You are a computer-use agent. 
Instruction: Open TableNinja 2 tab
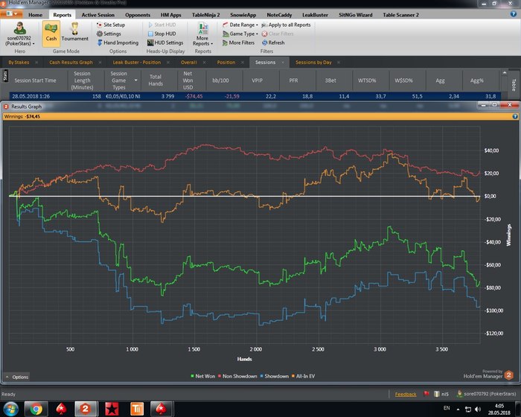[205, 15]
